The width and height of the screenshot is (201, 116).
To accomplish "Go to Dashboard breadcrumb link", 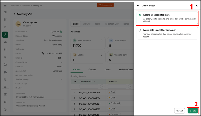I will tap(15, 5).
